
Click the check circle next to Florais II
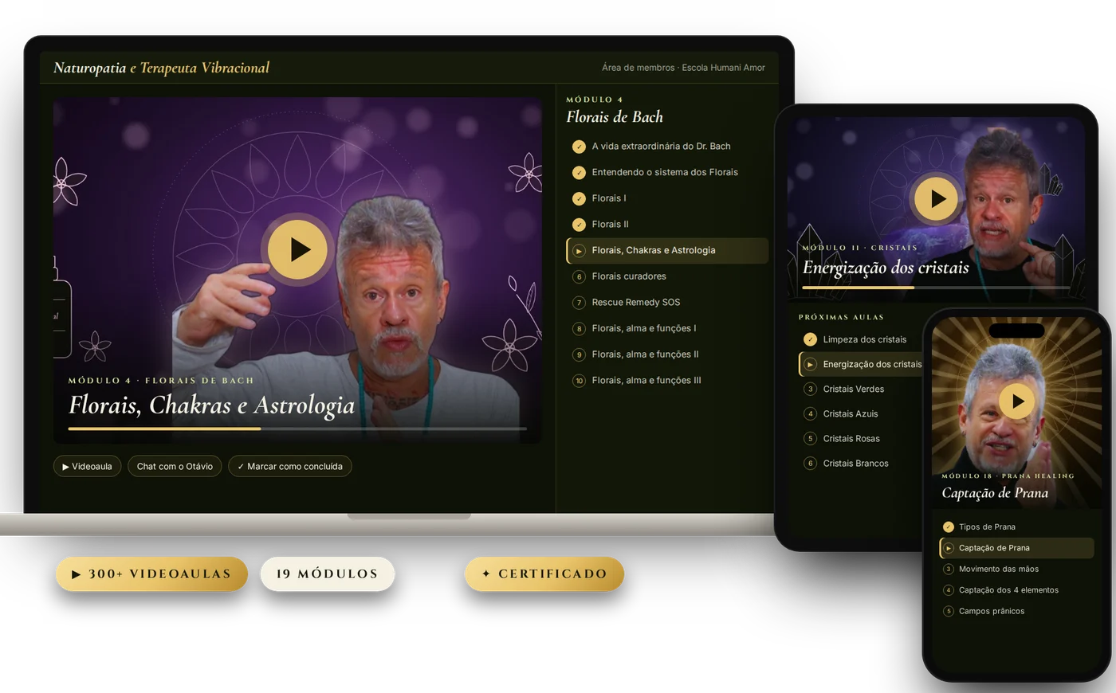click(579, 225)
